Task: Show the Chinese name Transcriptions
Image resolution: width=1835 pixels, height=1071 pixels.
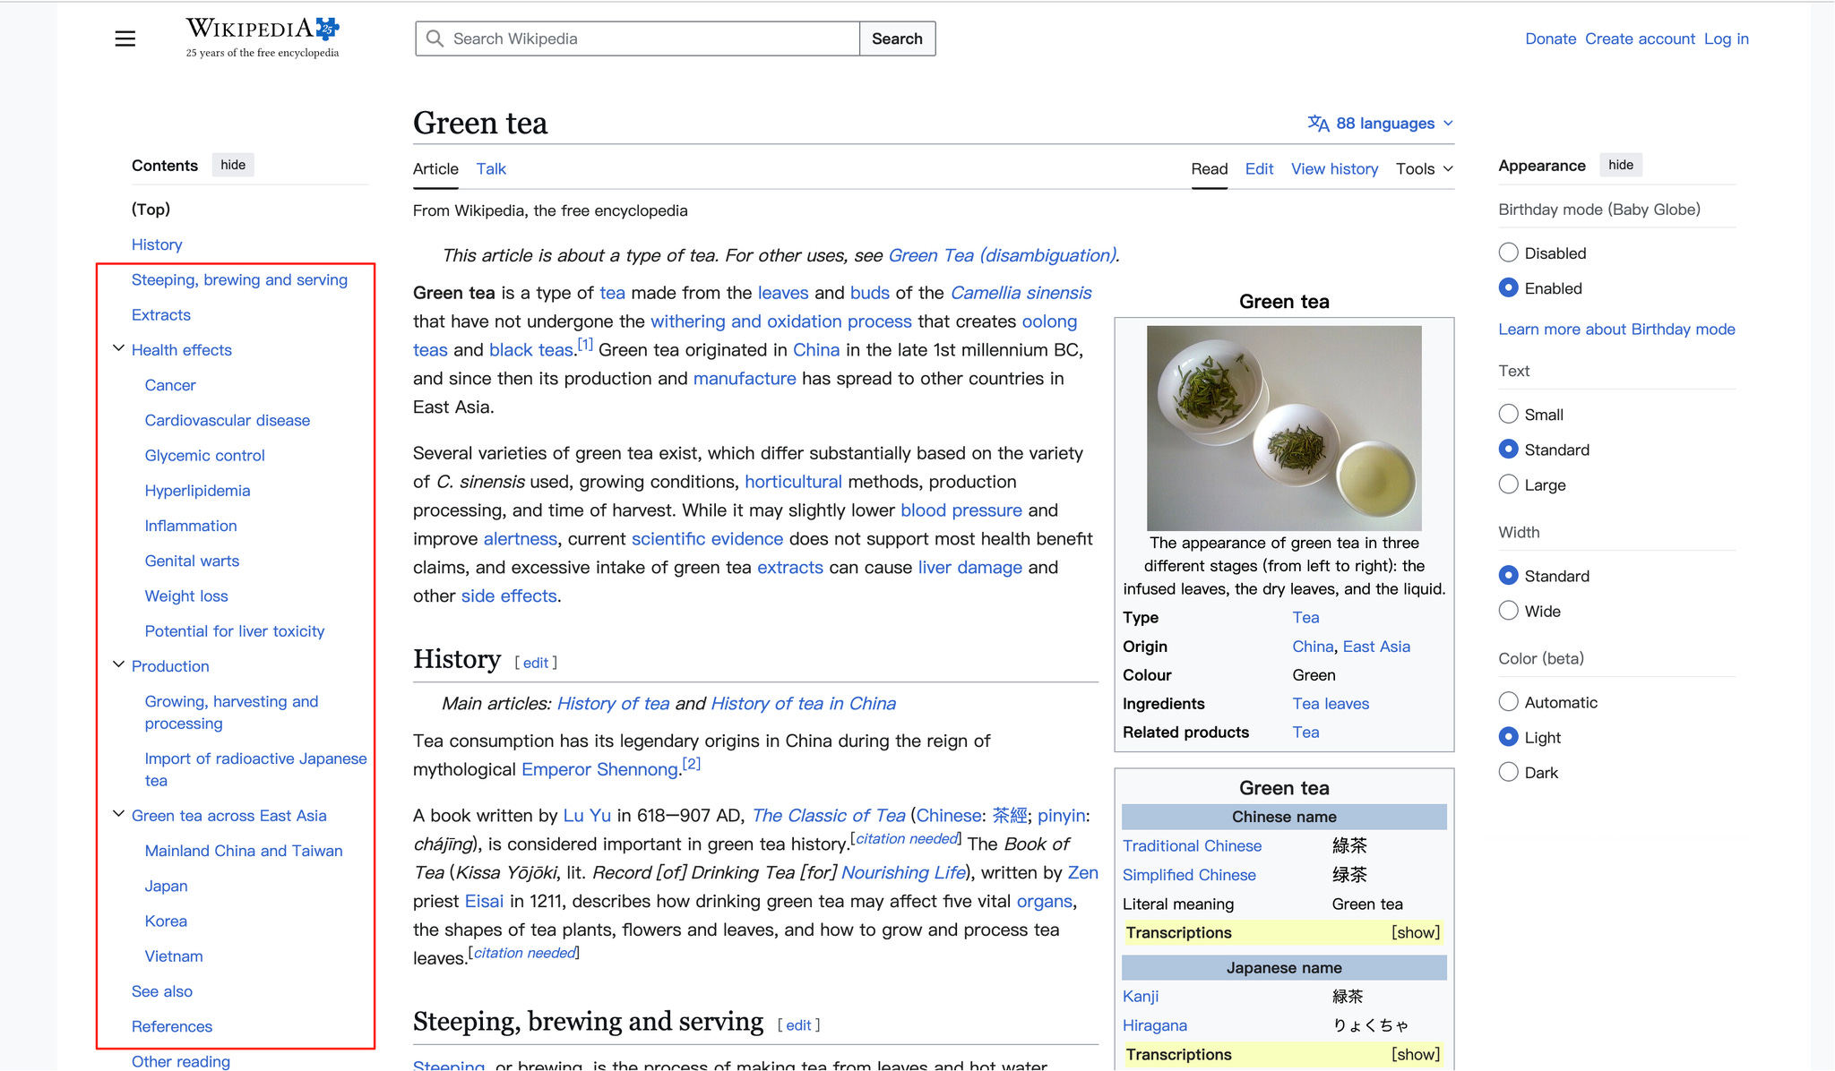Action: point(1416,933)
